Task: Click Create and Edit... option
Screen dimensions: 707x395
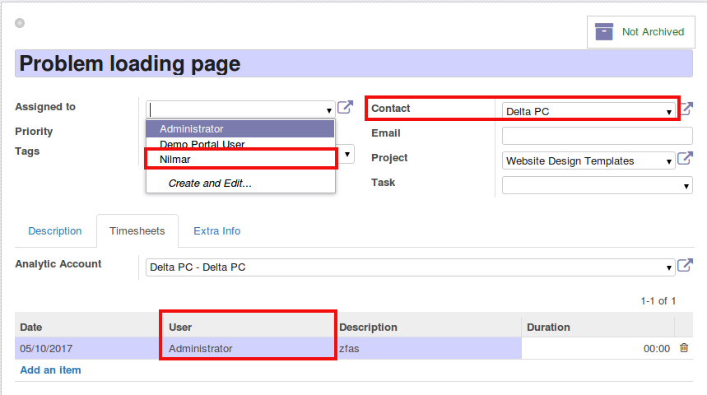Action: click(x=210, y=184)
